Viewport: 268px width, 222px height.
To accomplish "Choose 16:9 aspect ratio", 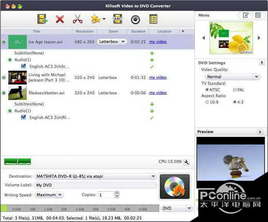I will pos(212,102).
